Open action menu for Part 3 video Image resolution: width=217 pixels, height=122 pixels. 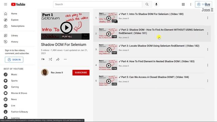click(x=208, y=49)
